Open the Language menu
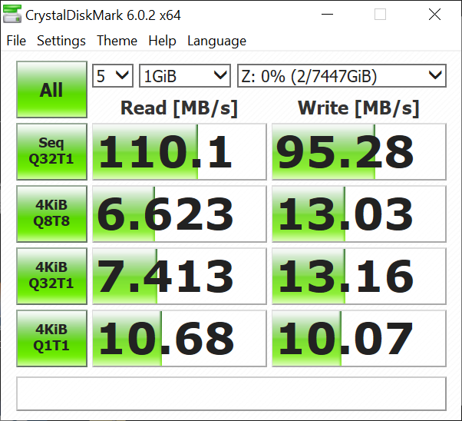Screen dimensions: 462x421 pyautogui.click(x=217, y=41)
